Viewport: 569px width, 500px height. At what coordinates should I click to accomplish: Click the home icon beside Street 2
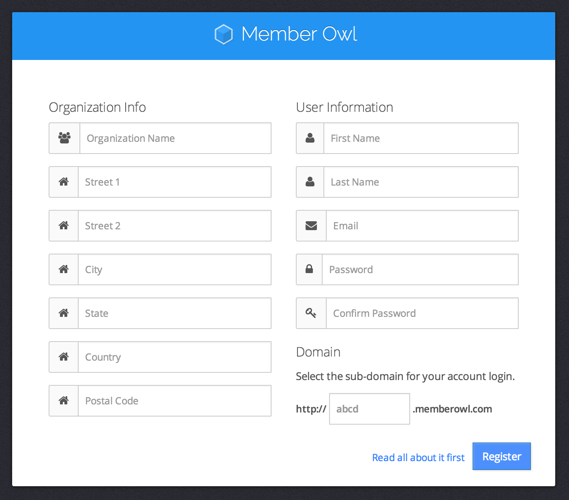(x=64, y=226)
